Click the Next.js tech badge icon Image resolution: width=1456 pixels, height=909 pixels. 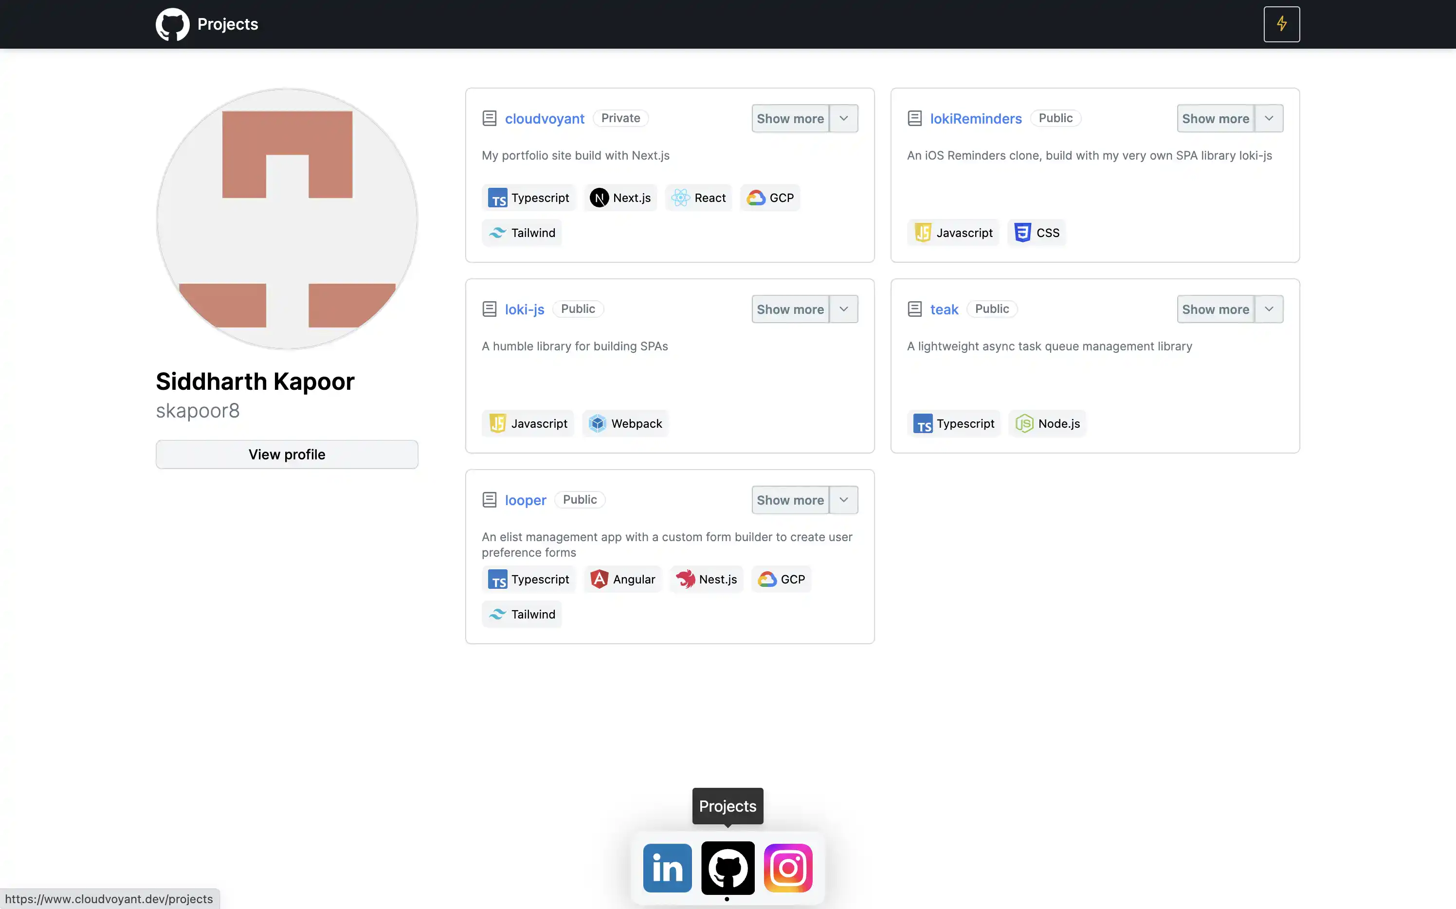[x=599, y=198]
